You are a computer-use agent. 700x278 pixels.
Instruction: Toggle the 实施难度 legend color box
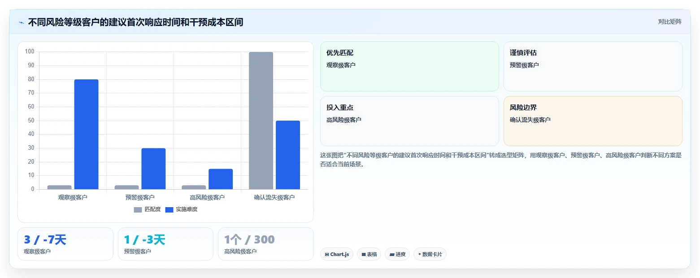(x=169, y=209)
